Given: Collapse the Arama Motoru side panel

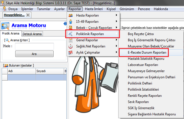Looking at the screenshot, I should pyautogui.click(x=65, y=24).
